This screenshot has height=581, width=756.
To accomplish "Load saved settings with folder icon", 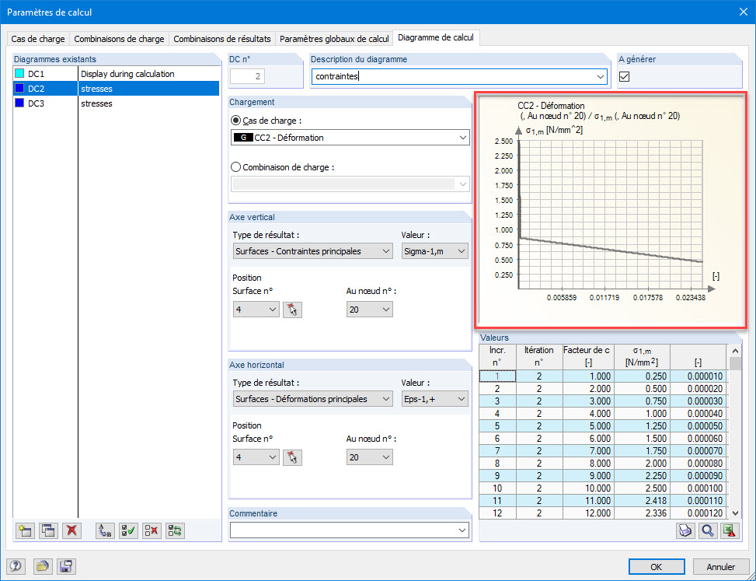I will tap(43, 566).
